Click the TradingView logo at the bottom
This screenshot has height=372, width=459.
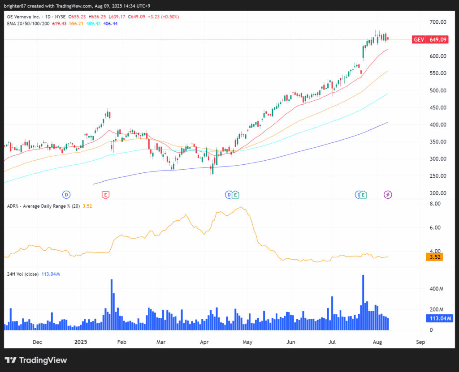(36, 360)
